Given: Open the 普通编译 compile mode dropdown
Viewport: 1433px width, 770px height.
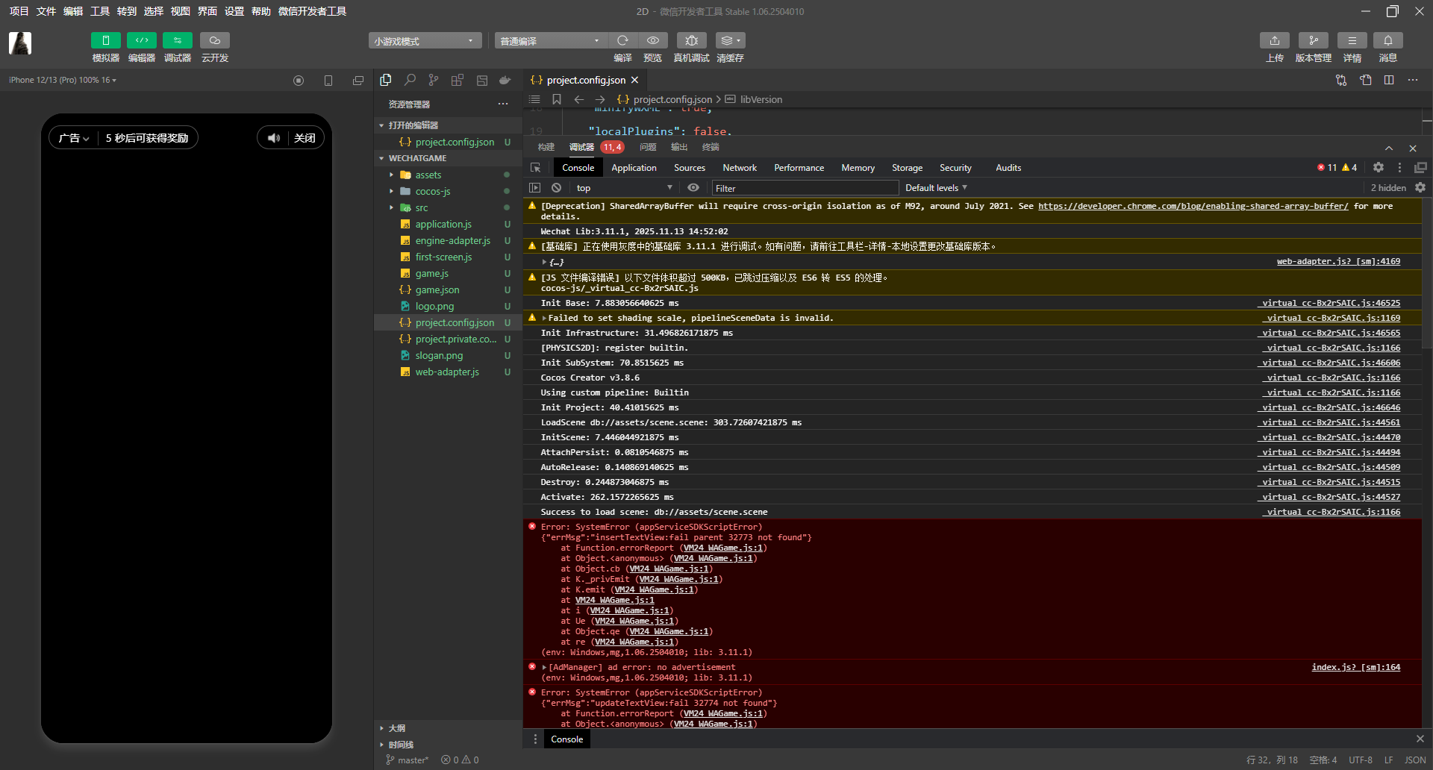Looking at the screenshot, I should click(552, 41).
